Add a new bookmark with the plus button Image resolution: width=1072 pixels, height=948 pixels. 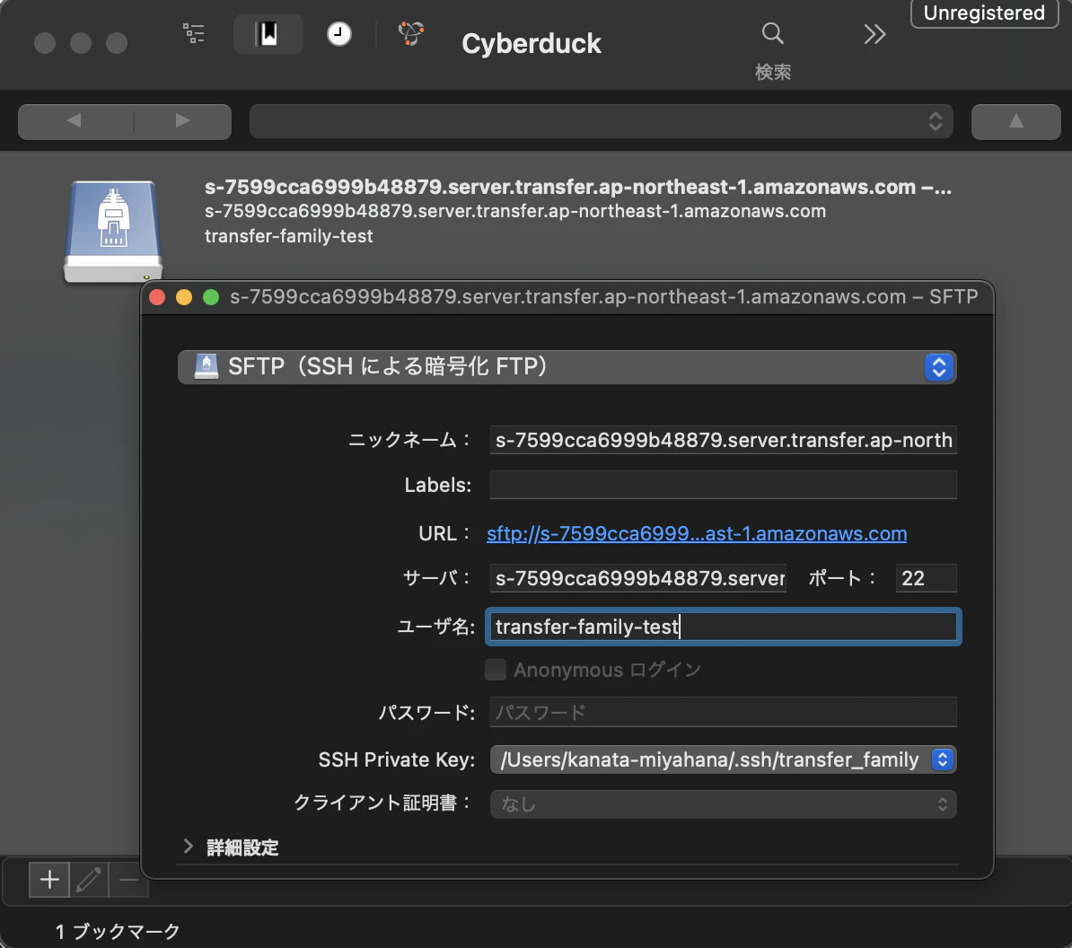click(x=49, y=880)
